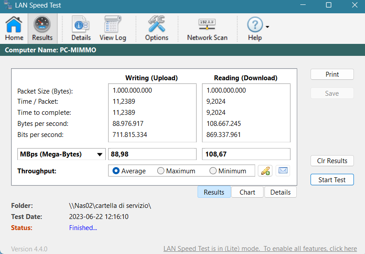Click the Writing (Upload) column header
Screen dimensions: 365x254
[x=151, y=78]
